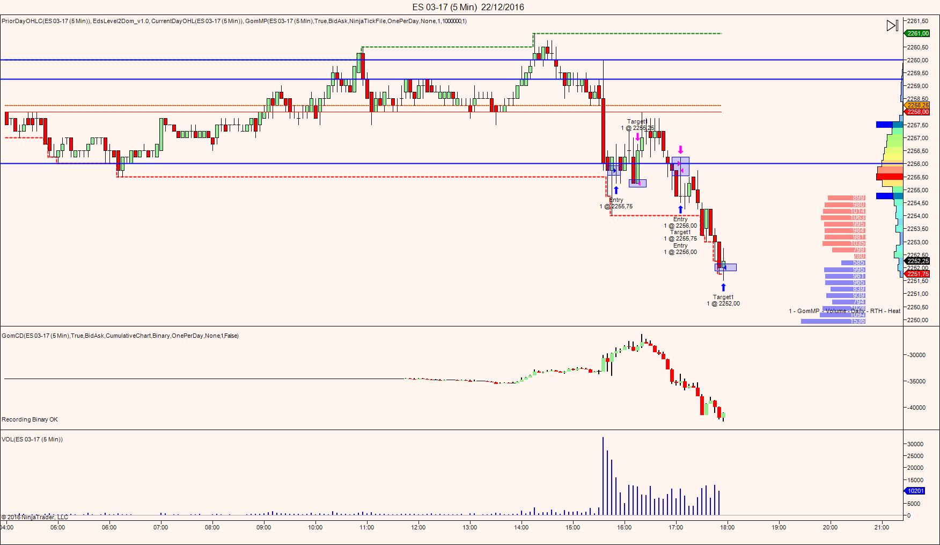
Task: Click the 1536 depth level bar
Action: click(x=833, y=321)
